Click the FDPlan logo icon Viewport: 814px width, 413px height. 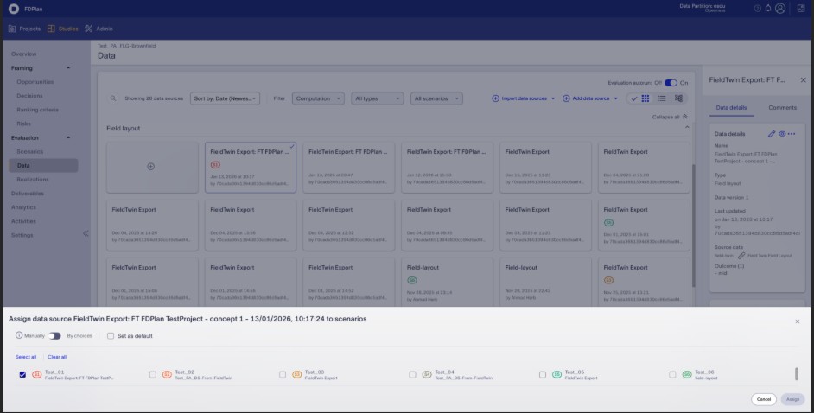point(14,9)
